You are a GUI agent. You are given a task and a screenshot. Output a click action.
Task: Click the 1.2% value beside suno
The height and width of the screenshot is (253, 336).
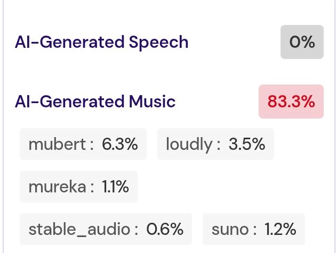(281, 229)
